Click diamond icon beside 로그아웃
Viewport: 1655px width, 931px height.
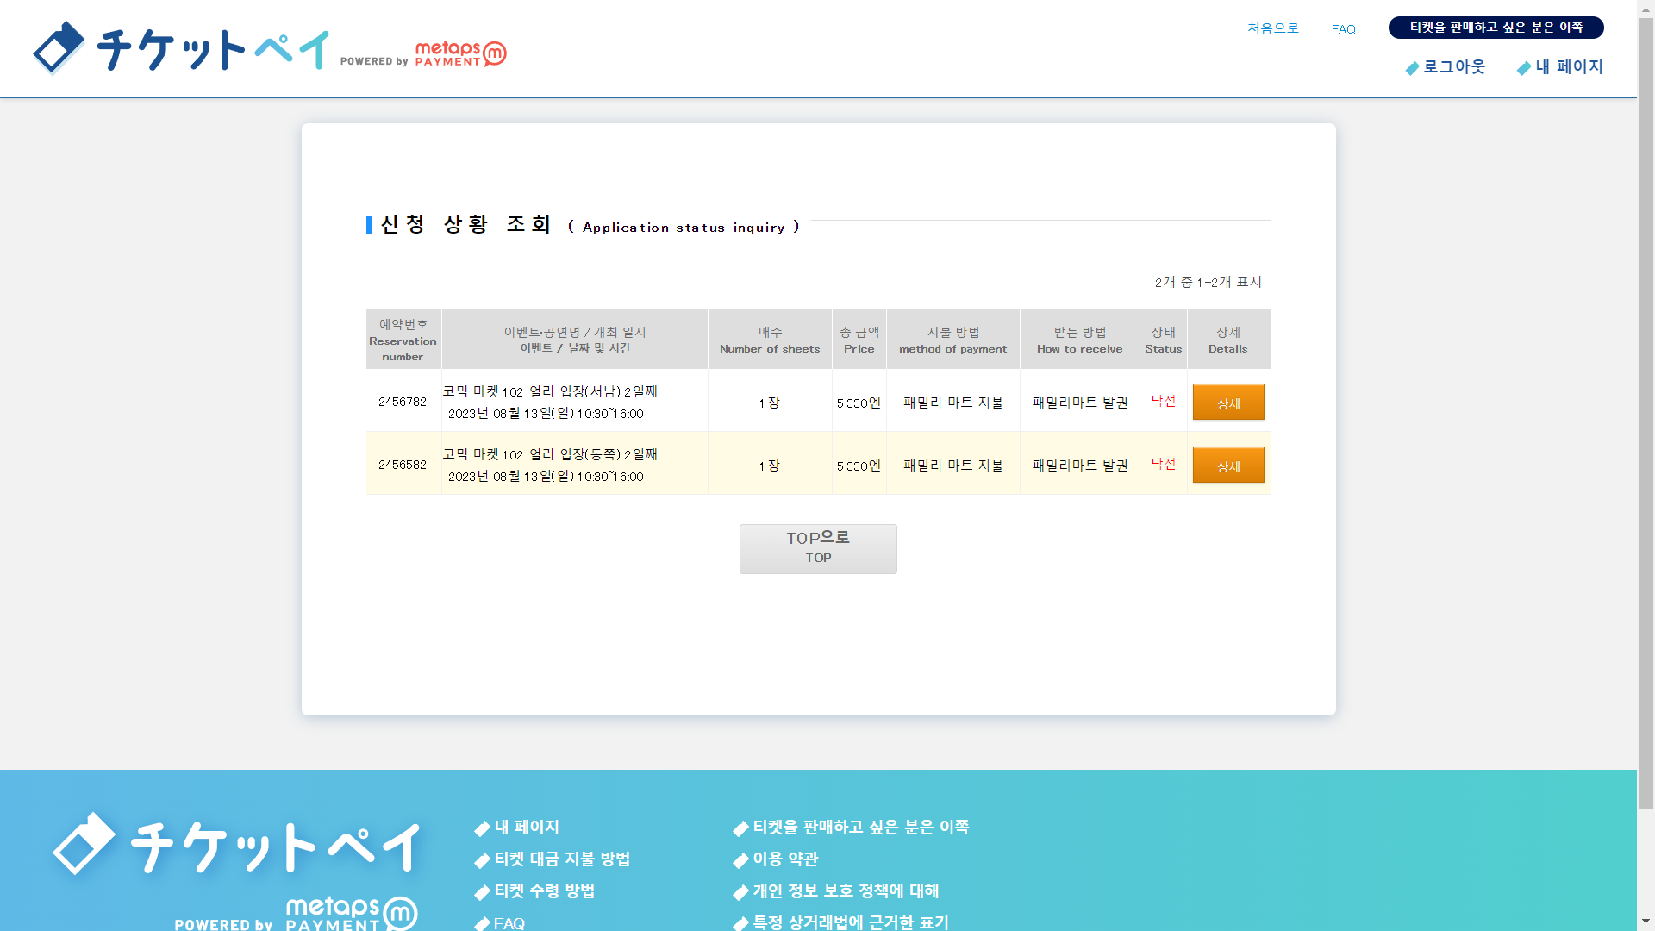tap(1412, 68)
